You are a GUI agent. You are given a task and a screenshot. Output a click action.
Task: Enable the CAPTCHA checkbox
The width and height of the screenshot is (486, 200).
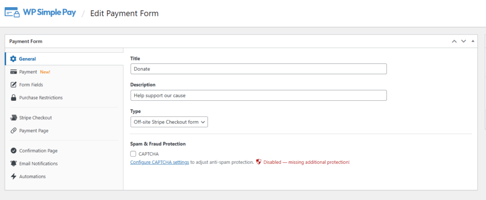[x=133, y=154]
